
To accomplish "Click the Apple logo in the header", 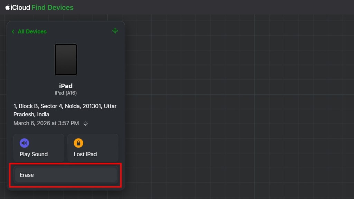I will click(7, 7).
